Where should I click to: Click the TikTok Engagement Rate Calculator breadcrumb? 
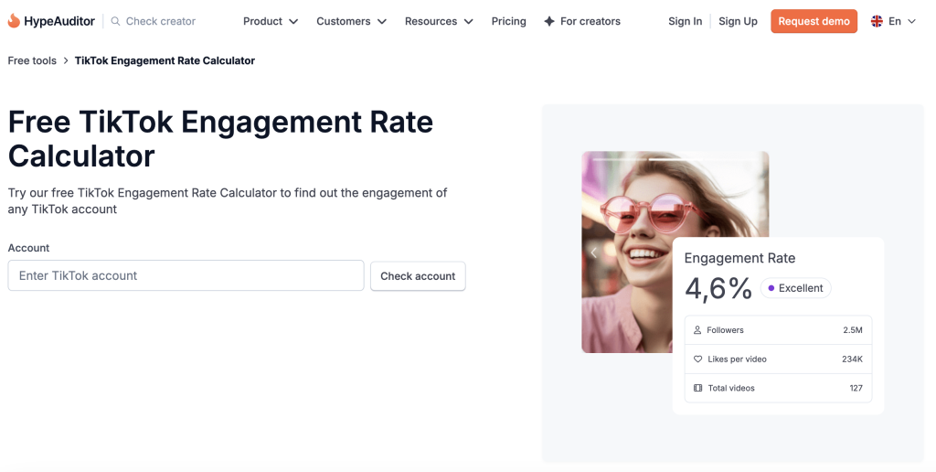pos(165,60)
